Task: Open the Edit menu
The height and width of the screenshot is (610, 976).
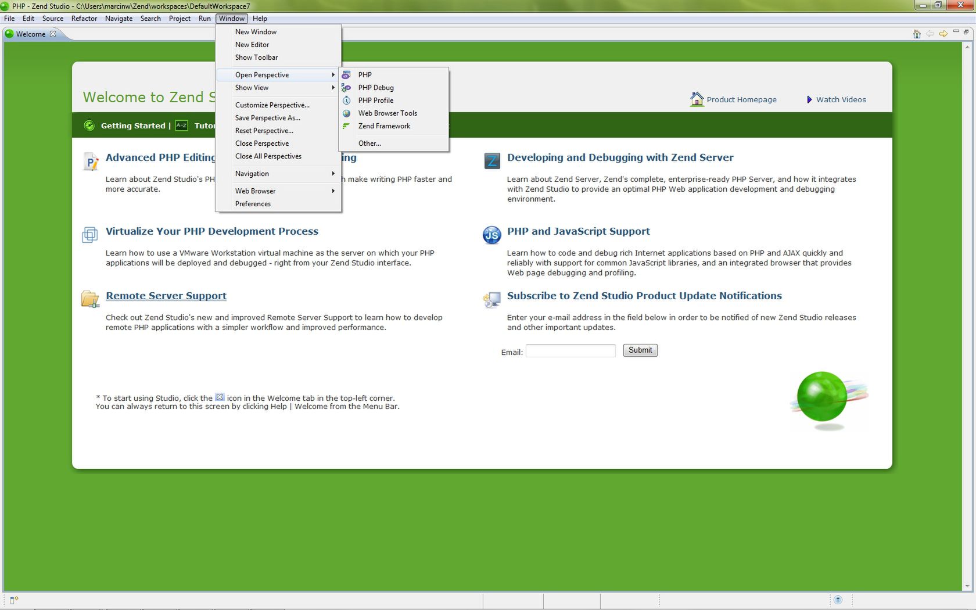Action: pos(28,19)
